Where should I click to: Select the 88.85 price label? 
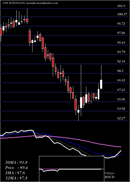[121, 80]
